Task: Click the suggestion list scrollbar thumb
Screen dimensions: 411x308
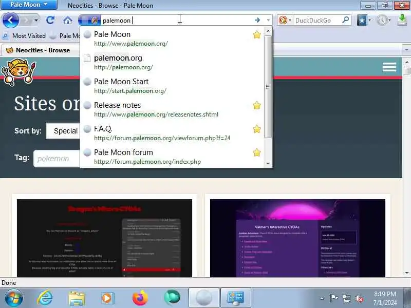Action: (x=268, y=87)
